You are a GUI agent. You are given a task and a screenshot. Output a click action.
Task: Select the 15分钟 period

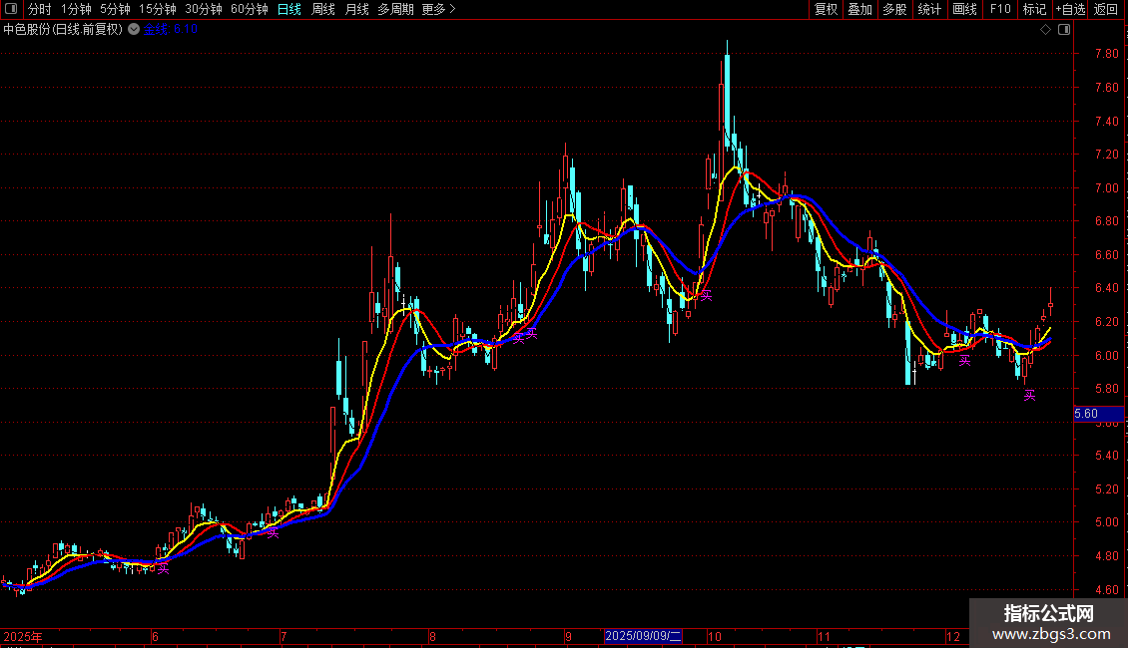coord(157,9)
